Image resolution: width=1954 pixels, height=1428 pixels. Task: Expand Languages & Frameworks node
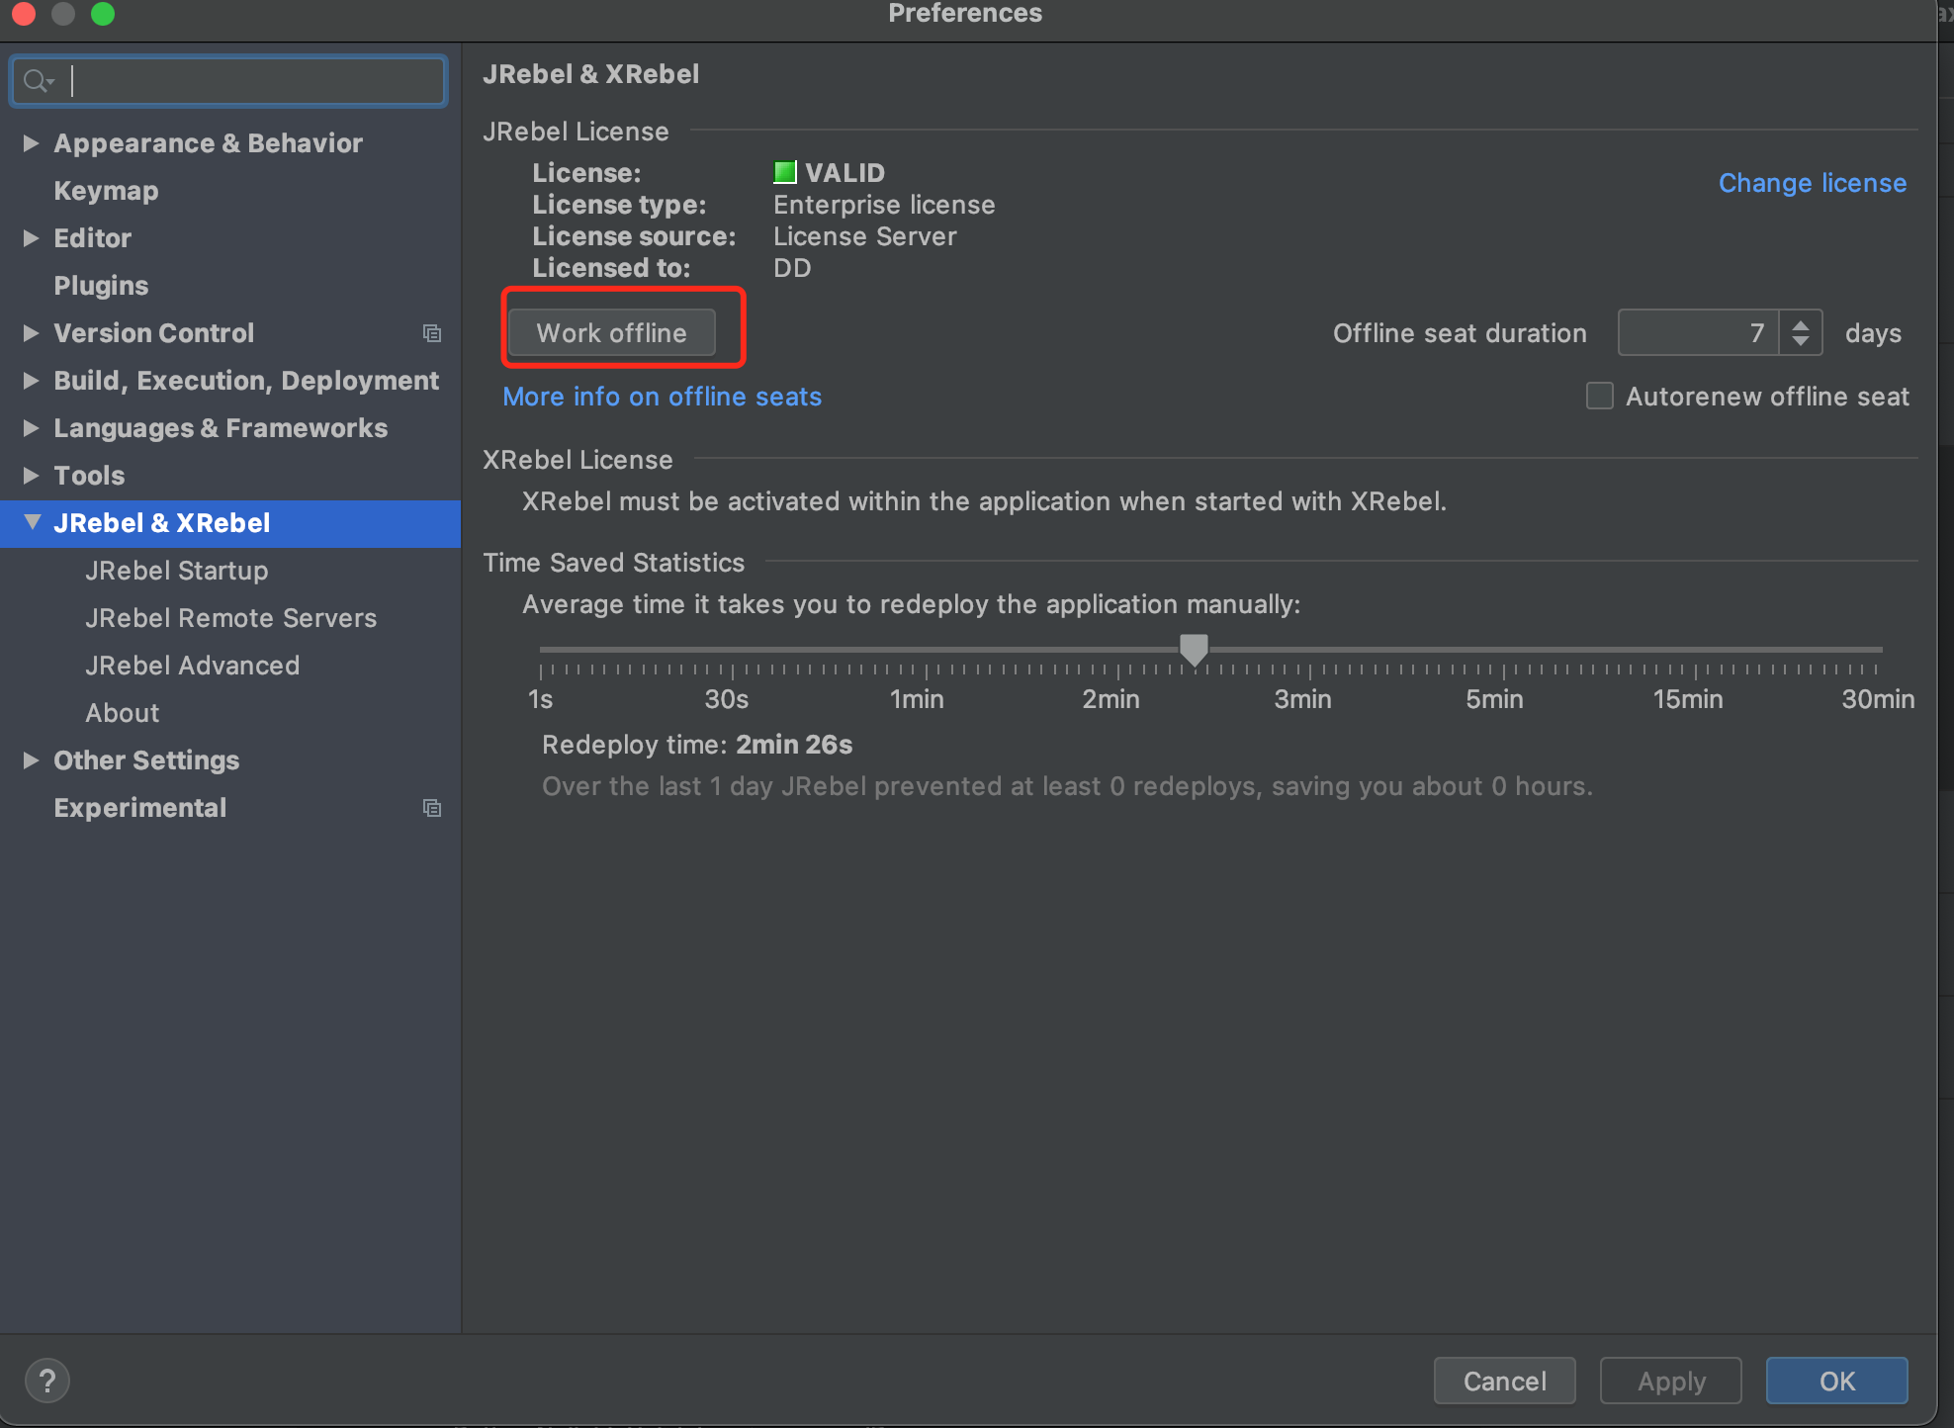(x=31, y=428)
